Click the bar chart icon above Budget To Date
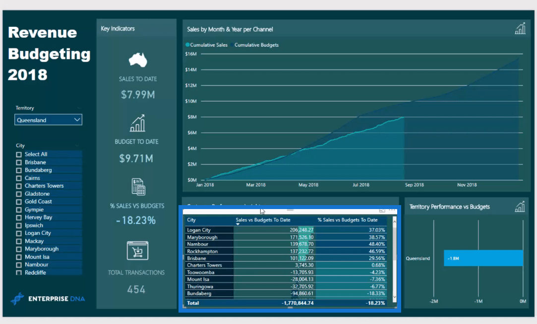 click(x=137, y=123)
